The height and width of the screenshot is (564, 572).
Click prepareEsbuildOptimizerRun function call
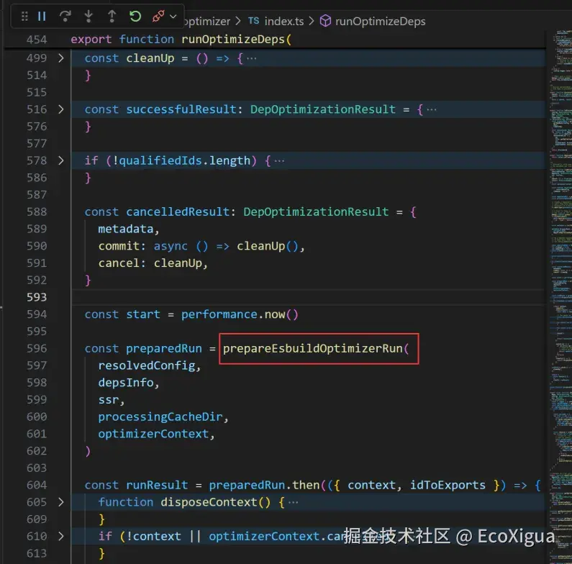313,348
